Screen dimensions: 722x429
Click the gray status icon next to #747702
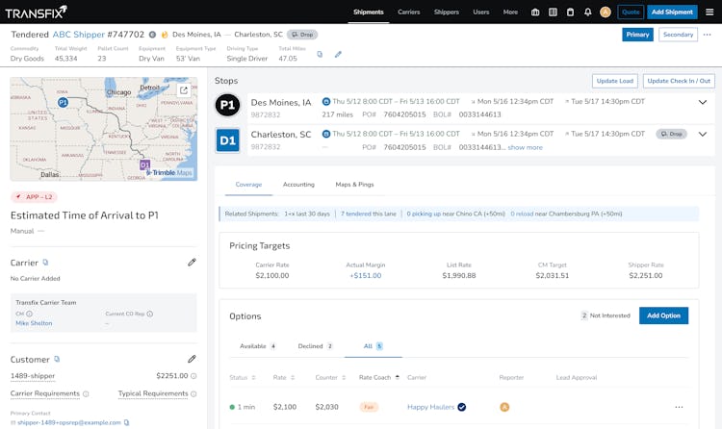pos(152,35)
